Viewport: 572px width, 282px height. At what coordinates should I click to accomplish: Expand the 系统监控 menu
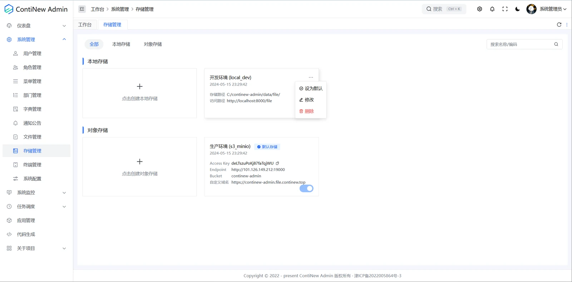coord(36,193)
